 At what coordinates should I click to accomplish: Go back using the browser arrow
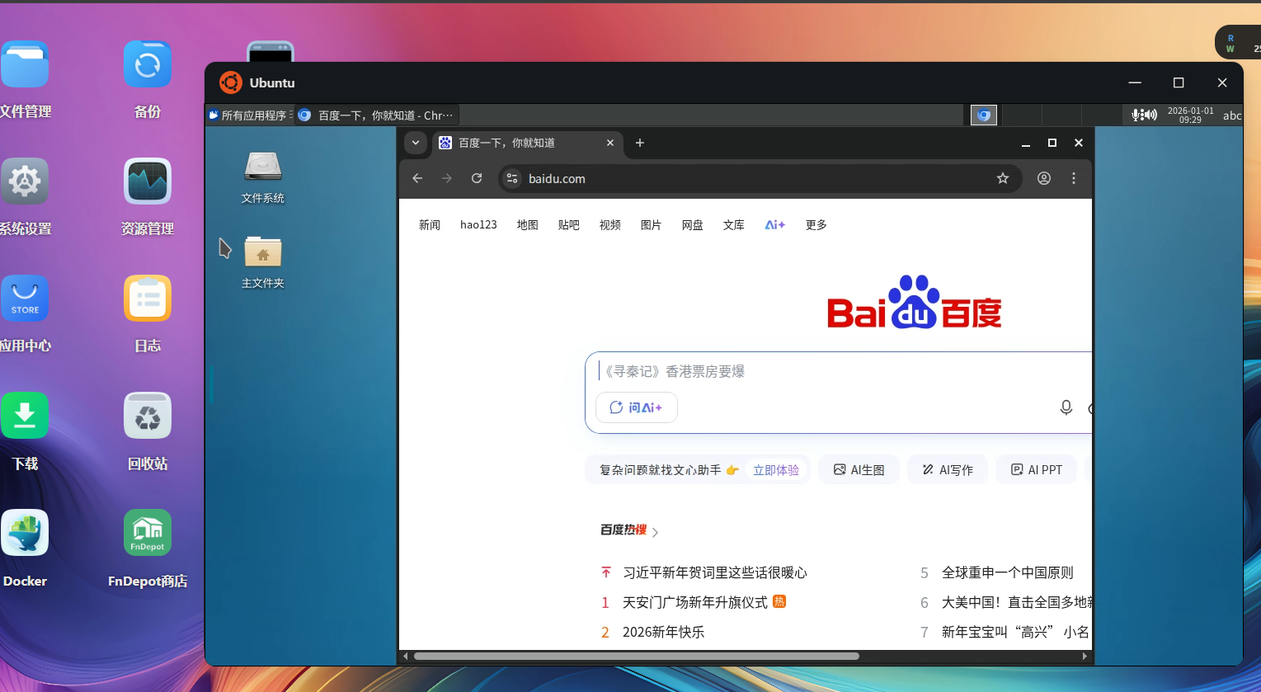[417, 178]
